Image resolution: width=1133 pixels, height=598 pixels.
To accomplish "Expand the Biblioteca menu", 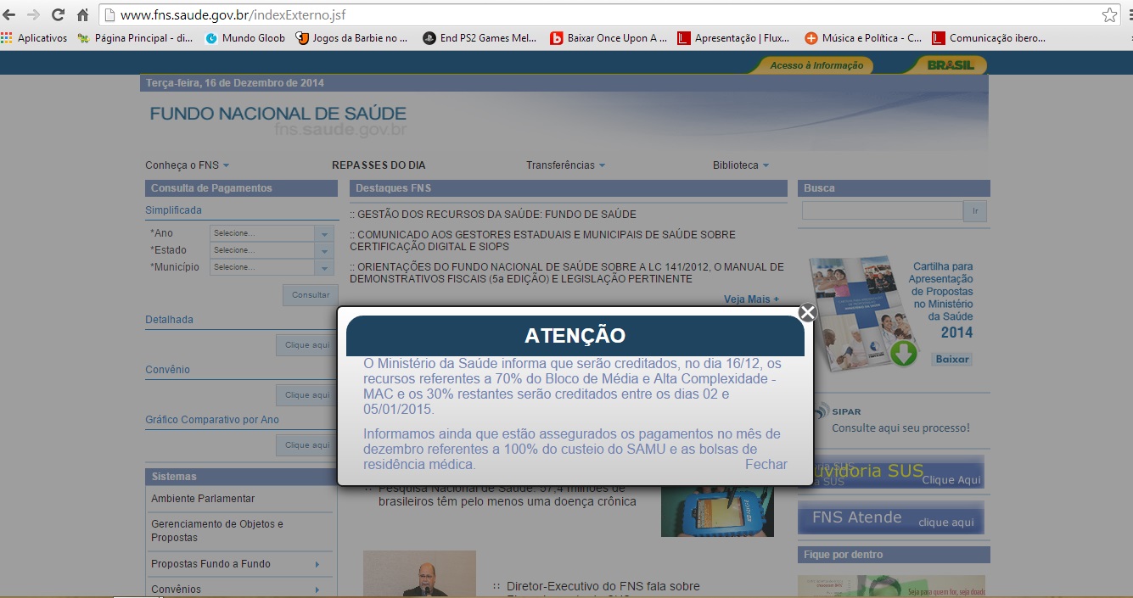I will 741,165.
